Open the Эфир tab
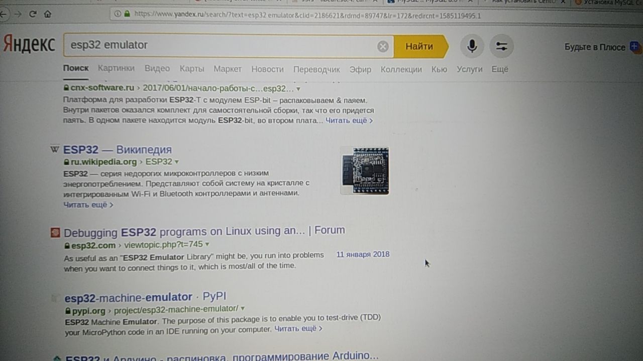The image size is (643, 361). click(360, 69)
